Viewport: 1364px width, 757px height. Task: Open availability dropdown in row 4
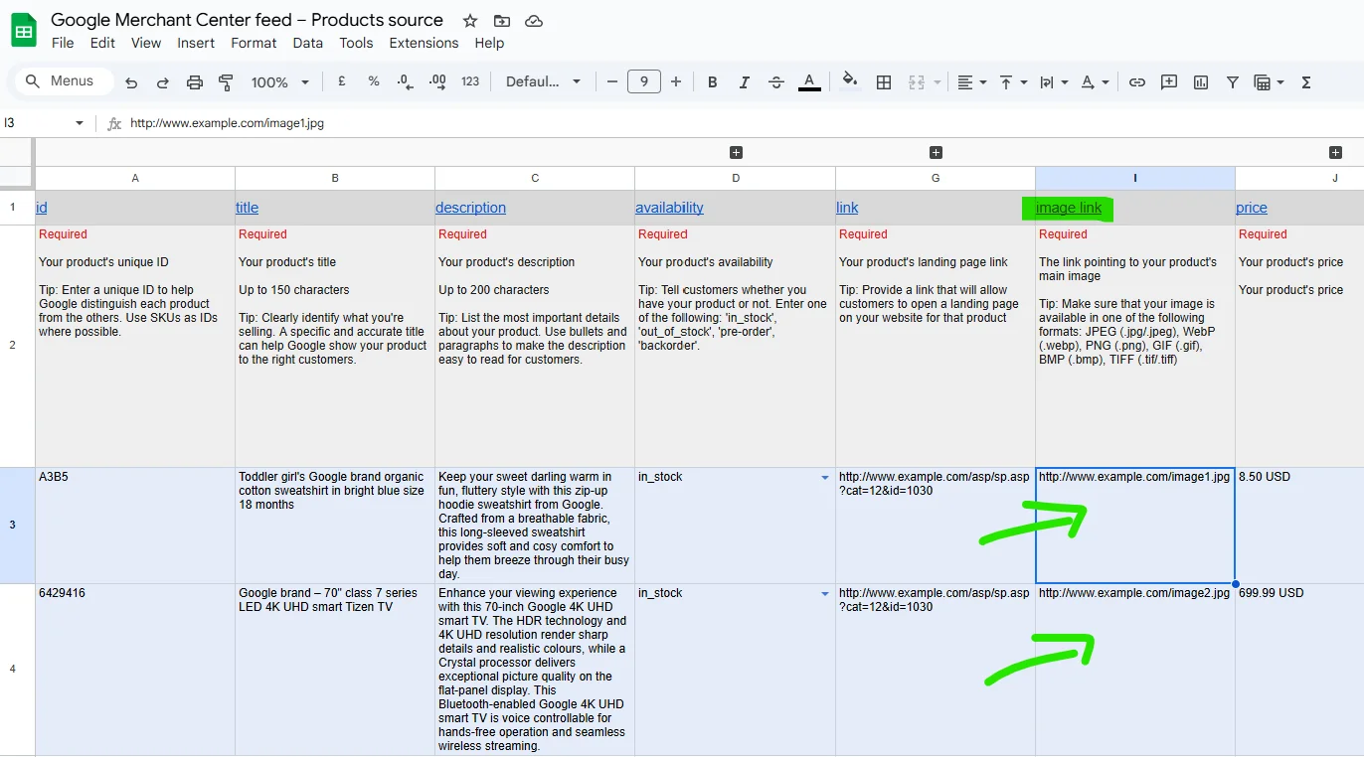[825, 594]
